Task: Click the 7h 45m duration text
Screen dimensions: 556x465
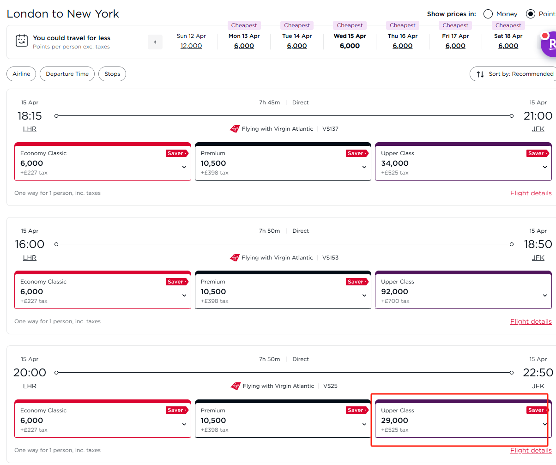Action: pos(270,103)
